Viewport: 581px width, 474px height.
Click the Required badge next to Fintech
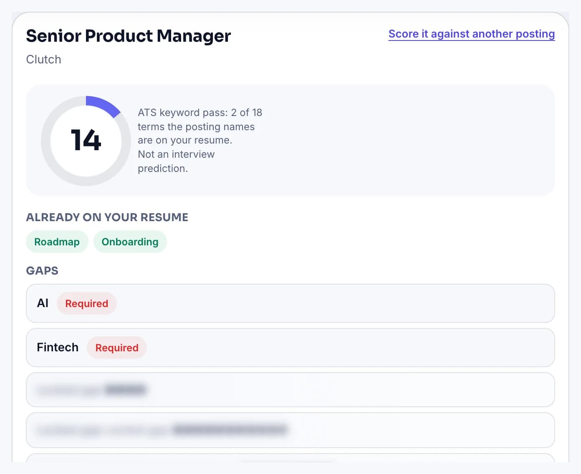[117, 348]
